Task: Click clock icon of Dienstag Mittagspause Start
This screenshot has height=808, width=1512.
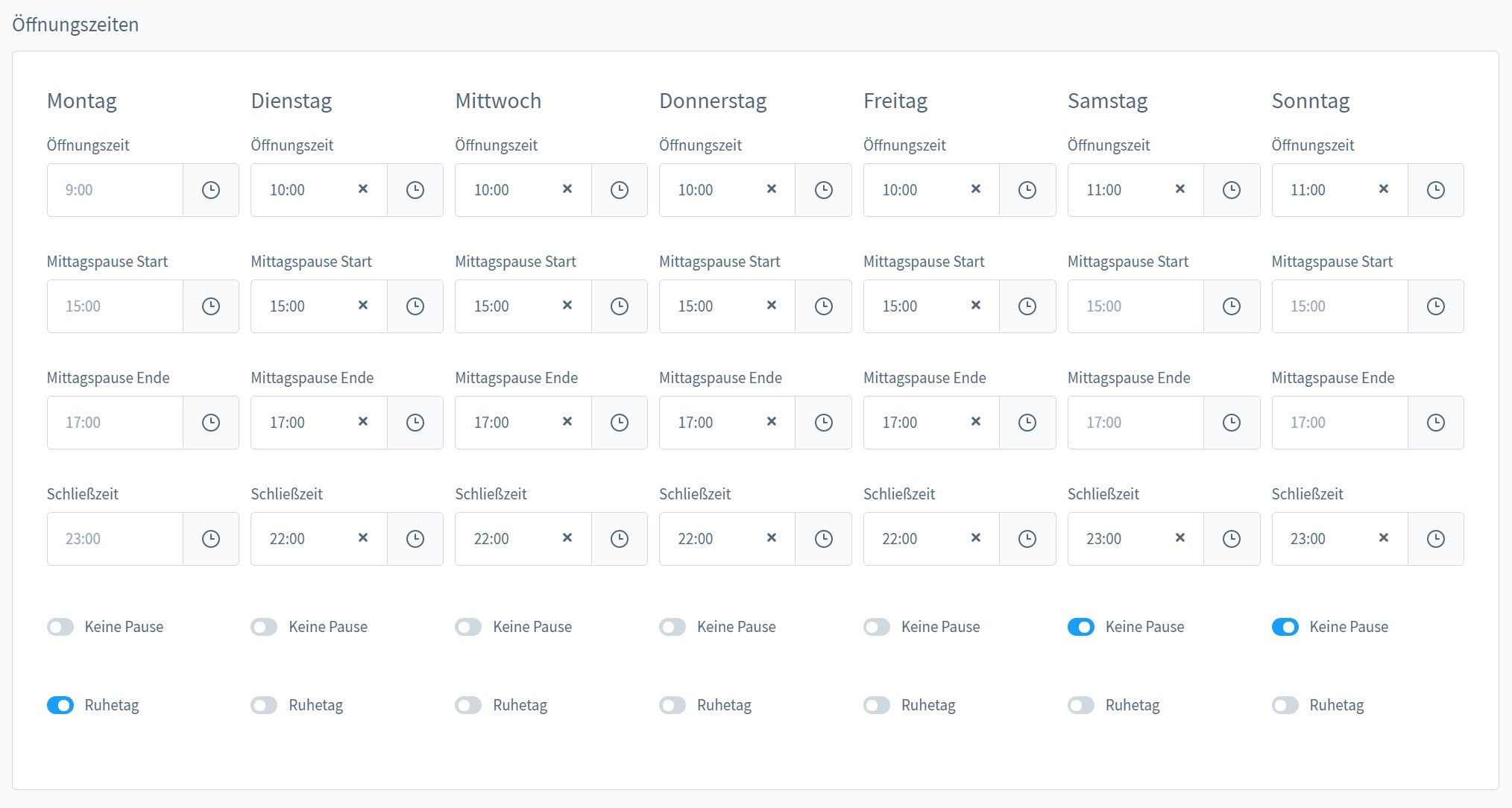Action: point(415,306)
